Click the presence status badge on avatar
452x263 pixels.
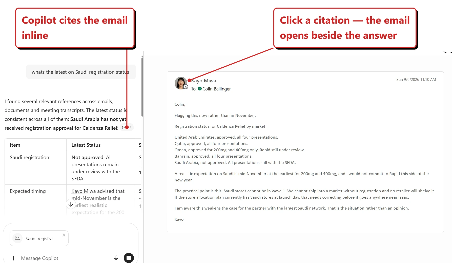186,87
